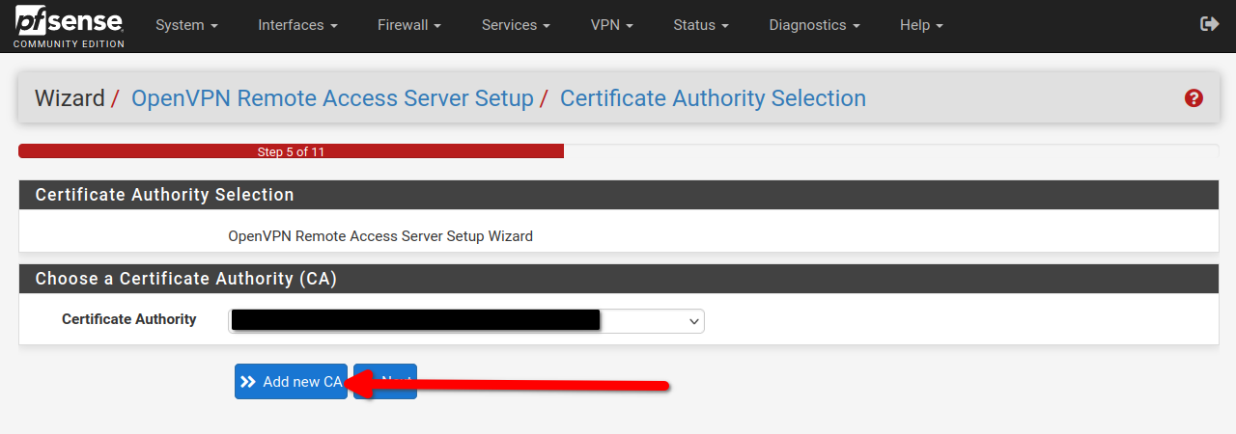Screen dimensions: 1236x434
Task: Click the Next button
Action: [x=385, y=381]
